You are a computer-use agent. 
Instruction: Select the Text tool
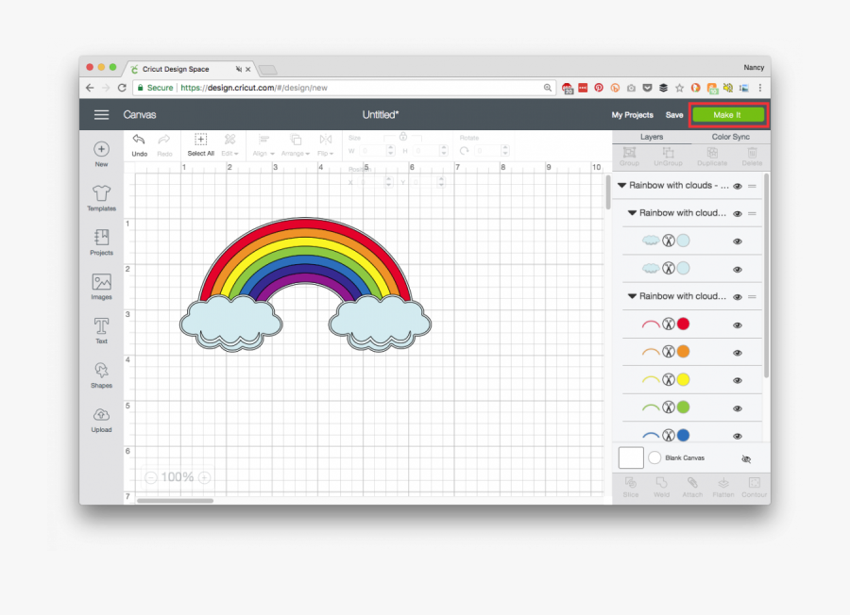point(101,326)
